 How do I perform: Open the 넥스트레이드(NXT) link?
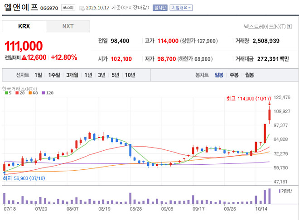coord(265,26)
